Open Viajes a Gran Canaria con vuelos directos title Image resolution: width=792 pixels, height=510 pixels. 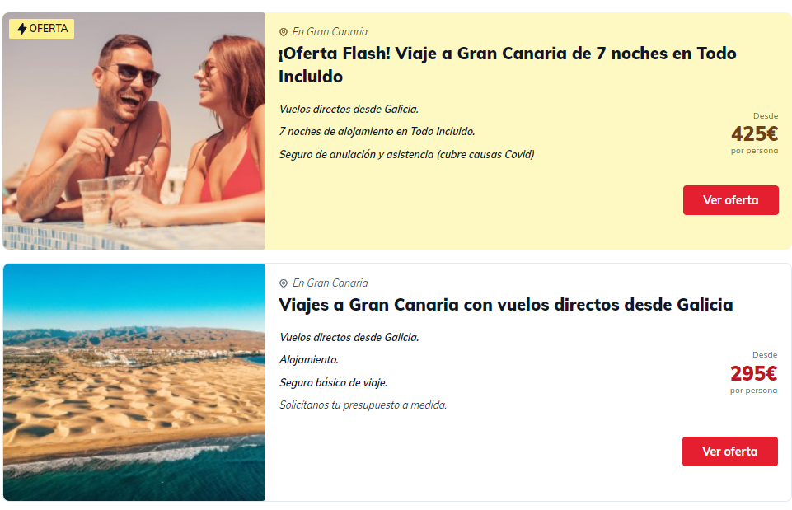pyautogui.click(x=505, y=305)
